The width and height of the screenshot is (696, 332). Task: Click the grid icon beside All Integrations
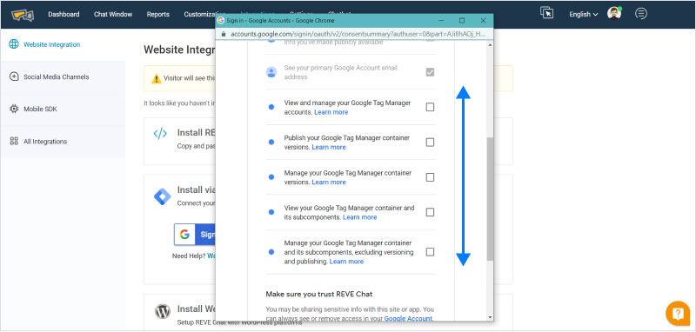14,142
